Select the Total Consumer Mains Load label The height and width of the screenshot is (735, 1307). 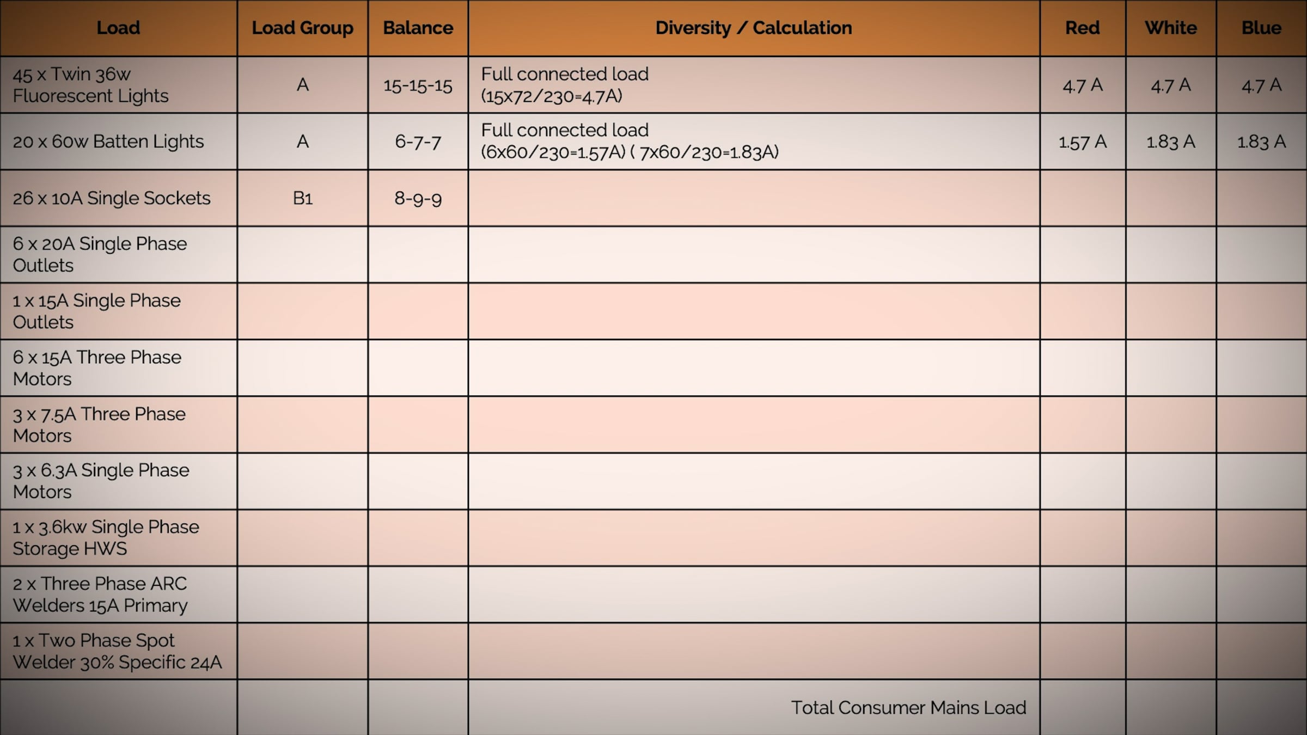(909, 708)
